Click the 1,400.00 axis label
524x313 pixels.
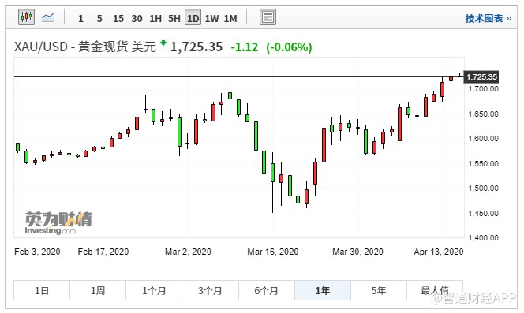[483, 238]
